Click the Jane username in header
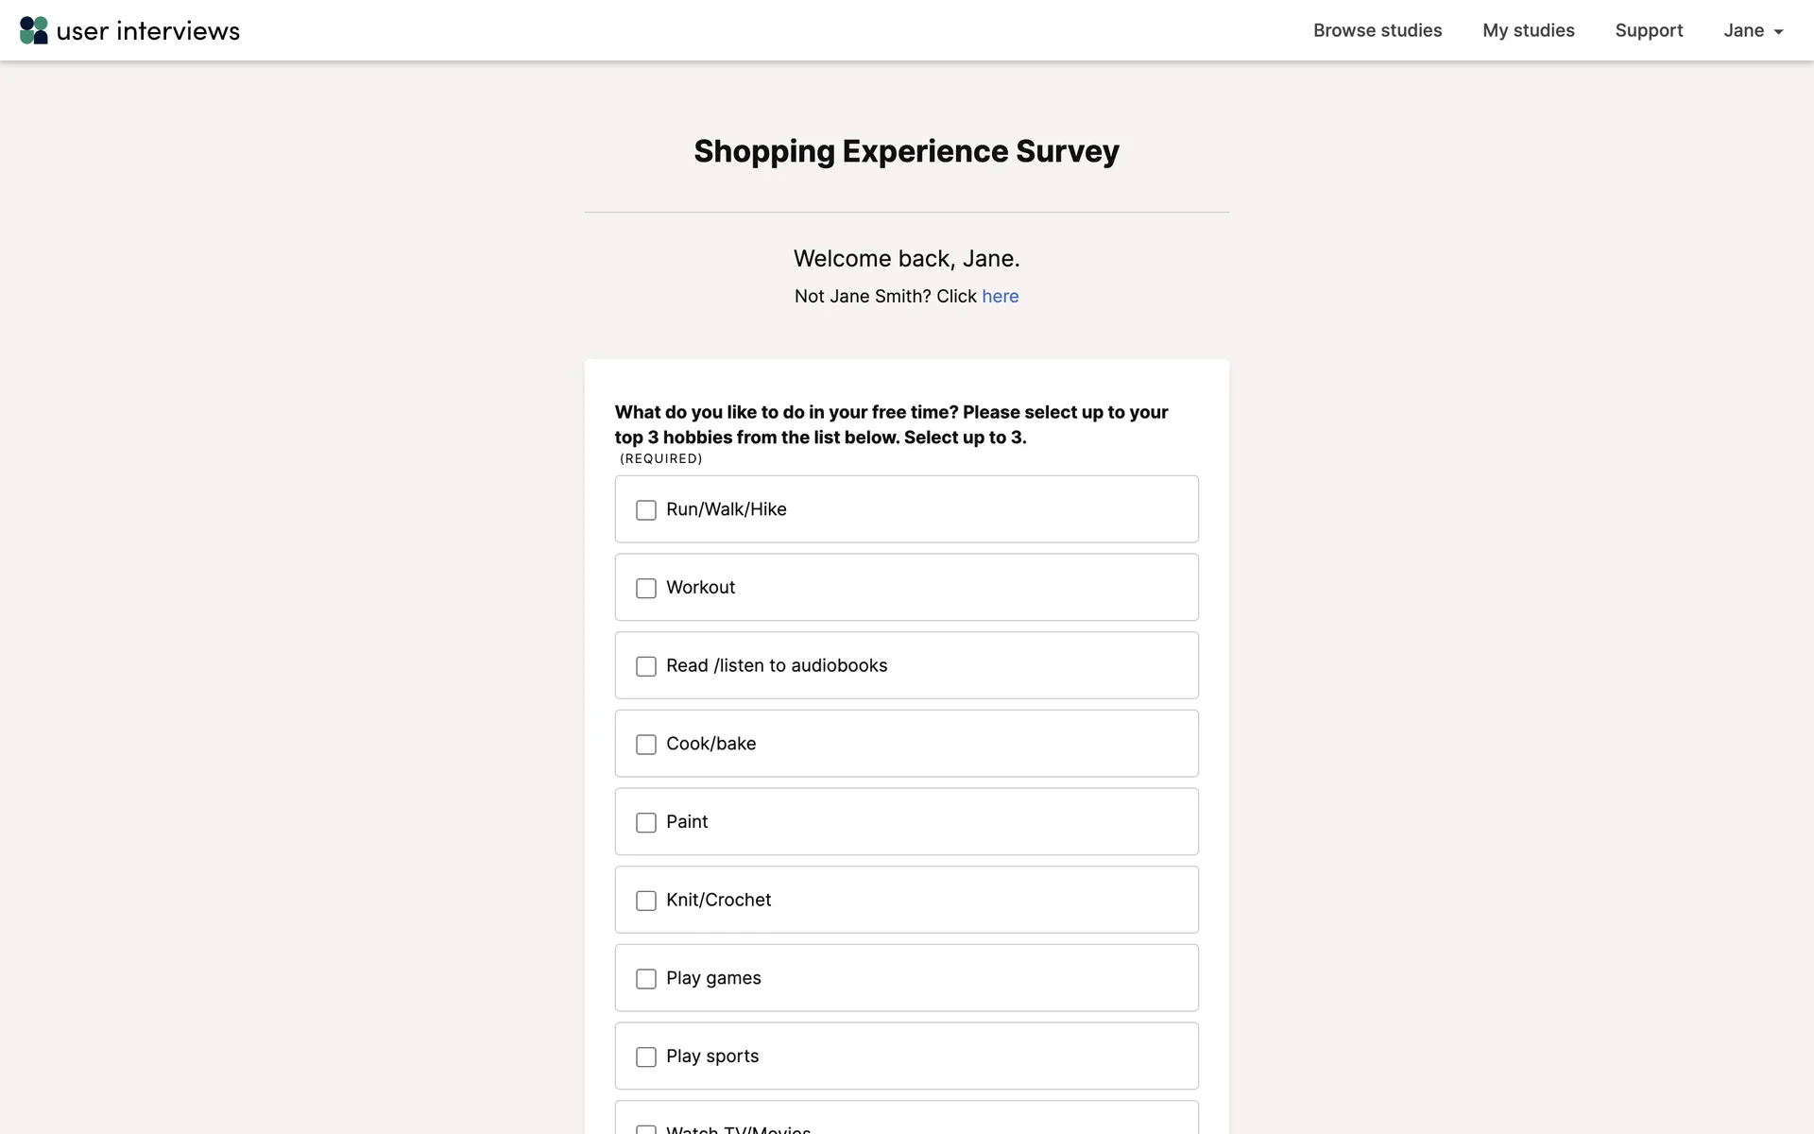1814x1134 pixels. pyautogui.click(x=1743, y=30)
